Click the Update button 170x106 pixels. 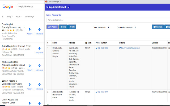pyautogui.click(x=72, y=27)
